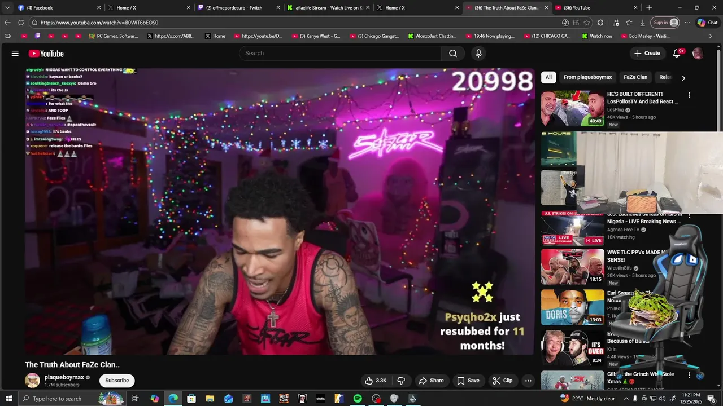The width and height of the screenshot is (723, 406).
Task: View site information padlock in address bar
Action: pyautogui.click(x=34, y=23)
